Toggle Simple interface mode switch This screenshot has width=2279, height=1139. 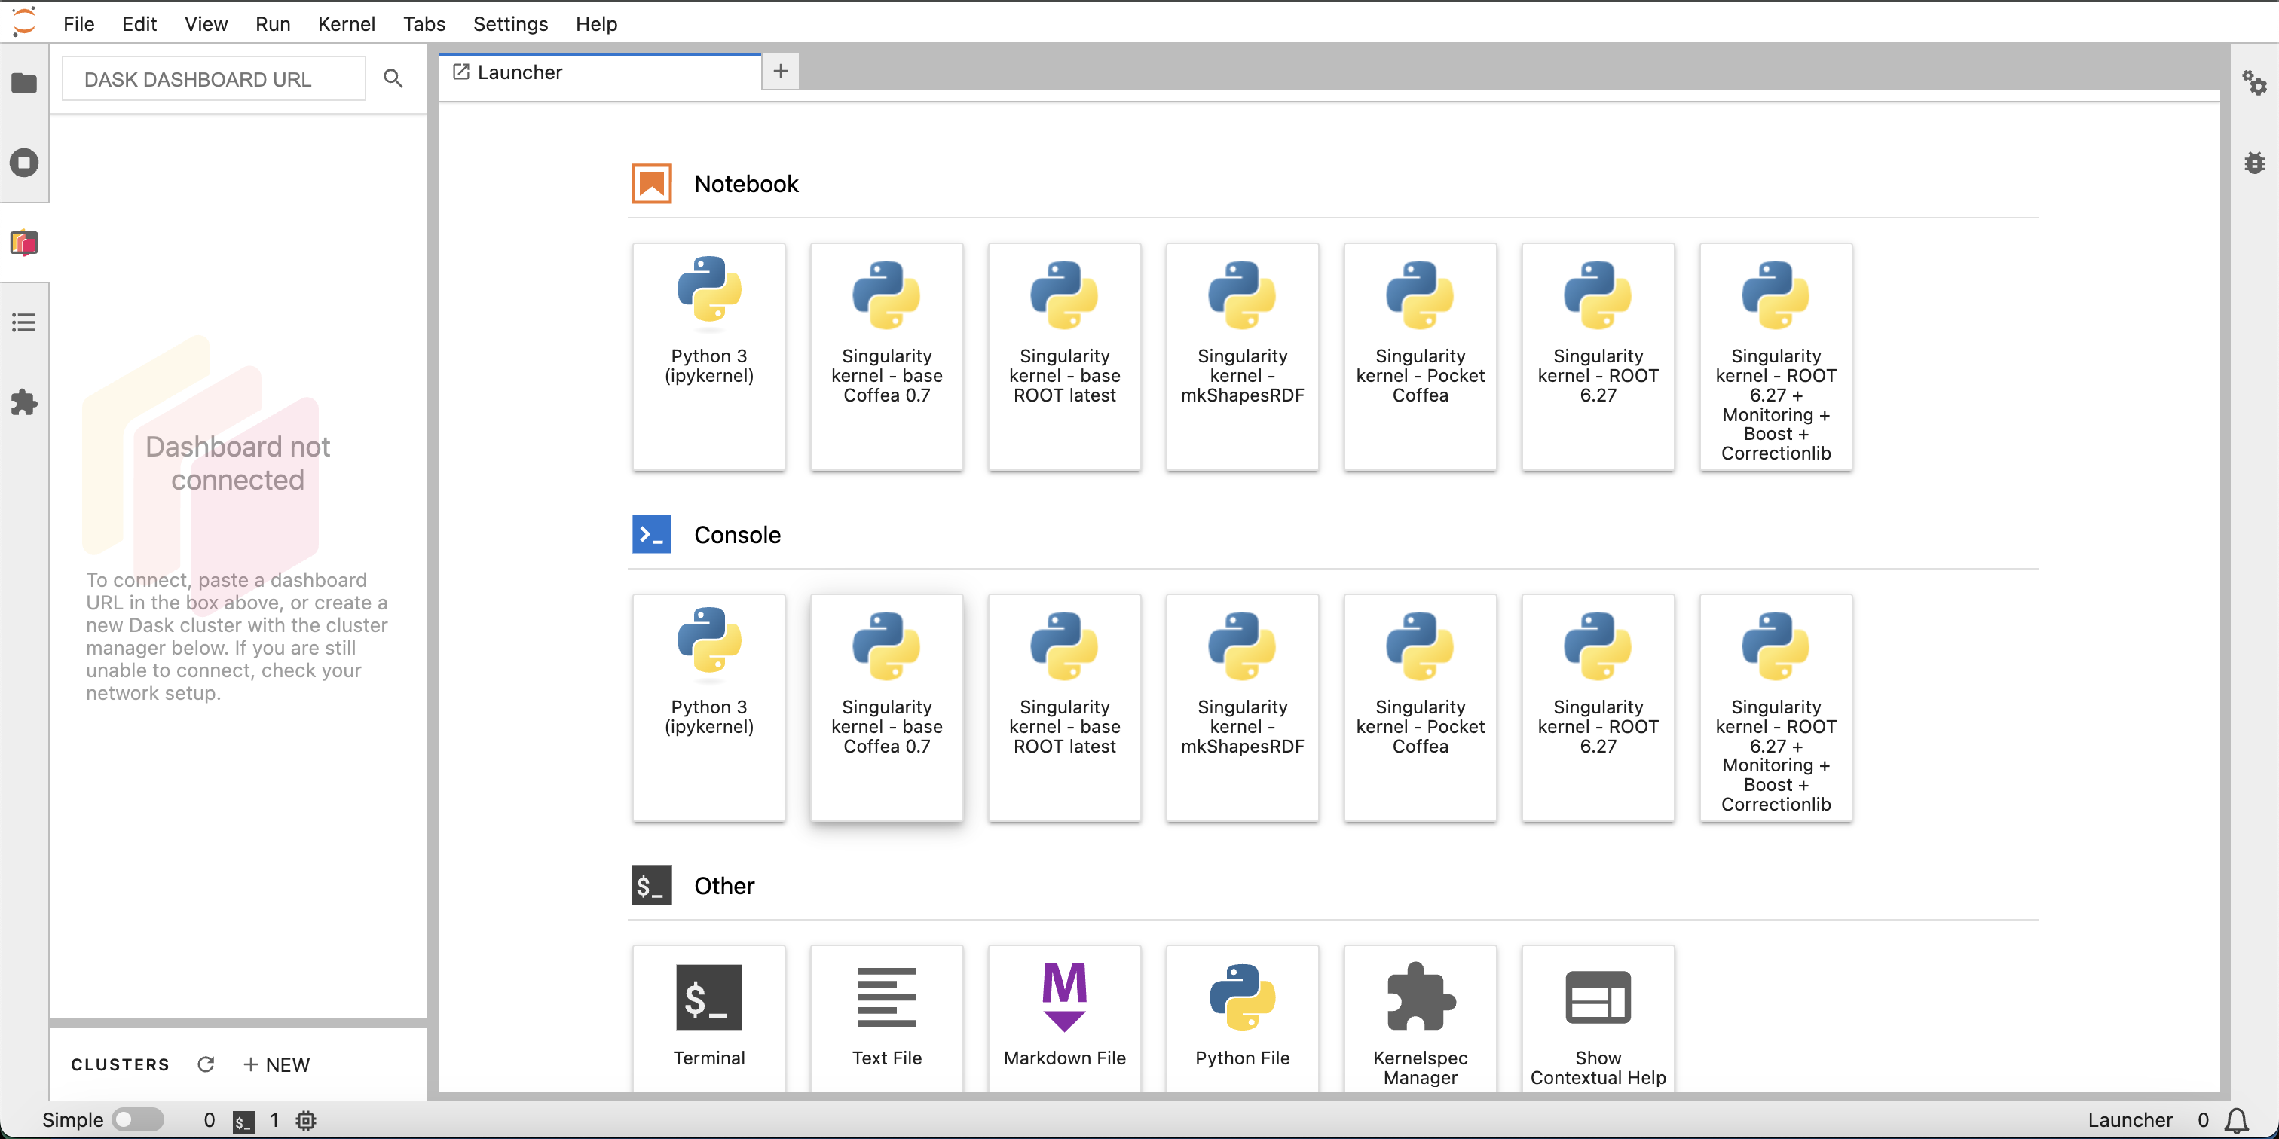137,1119
